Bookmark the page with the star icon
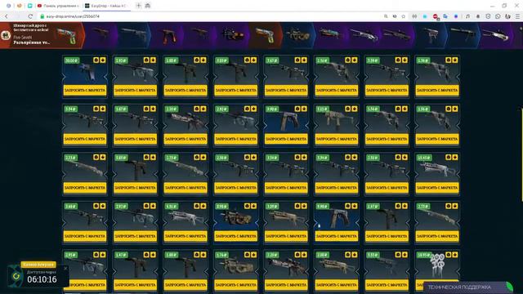This screenshot has width=523, height=294. pyautogui.click(x=403, y=16)
